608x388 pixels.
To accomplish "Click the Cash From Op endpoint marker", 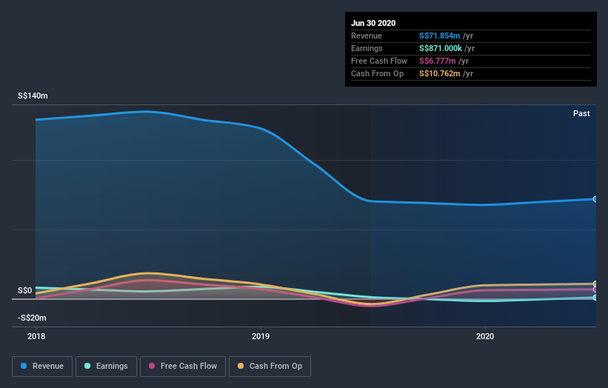I will click(x=595, y=284).
